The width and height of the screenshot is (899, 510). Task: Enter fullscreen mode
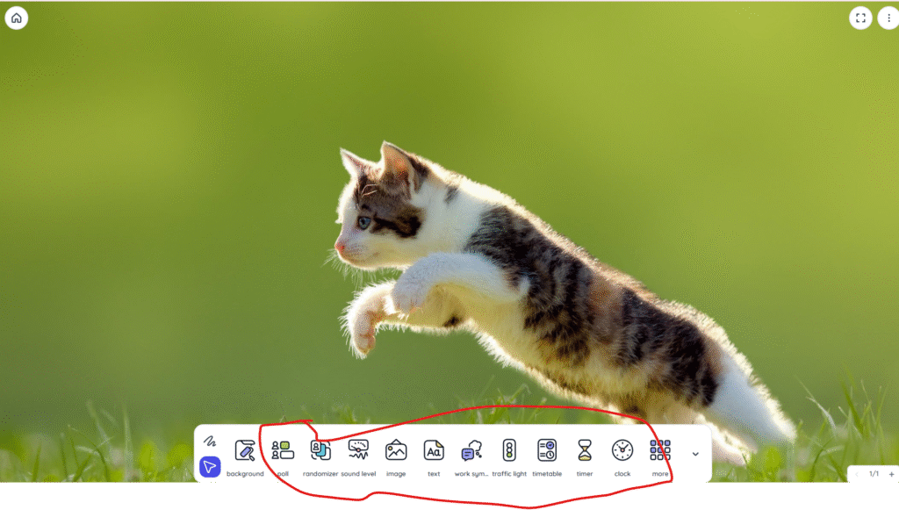coord(860,18)
